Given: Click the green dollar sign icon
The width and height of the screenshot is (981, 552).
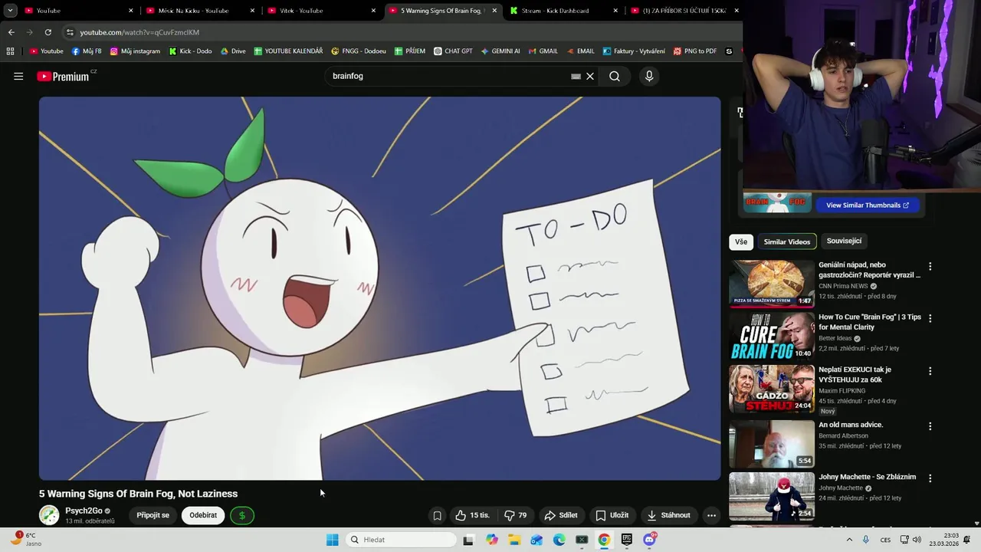Looking at the screenshot, I should click(x=242, y=515).
